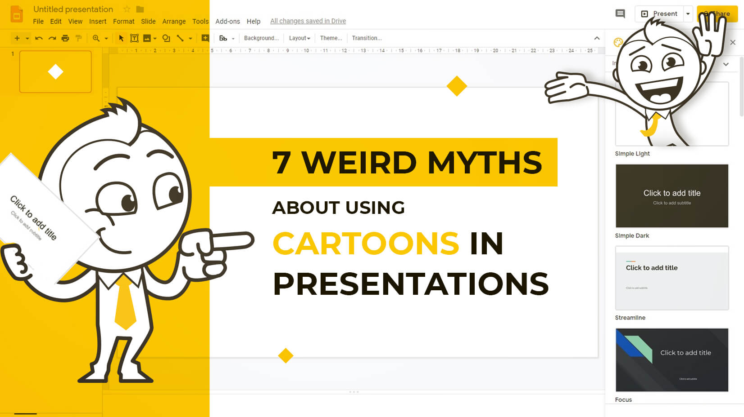
Task: Open the Help menu
Action: tap(254, 21)
